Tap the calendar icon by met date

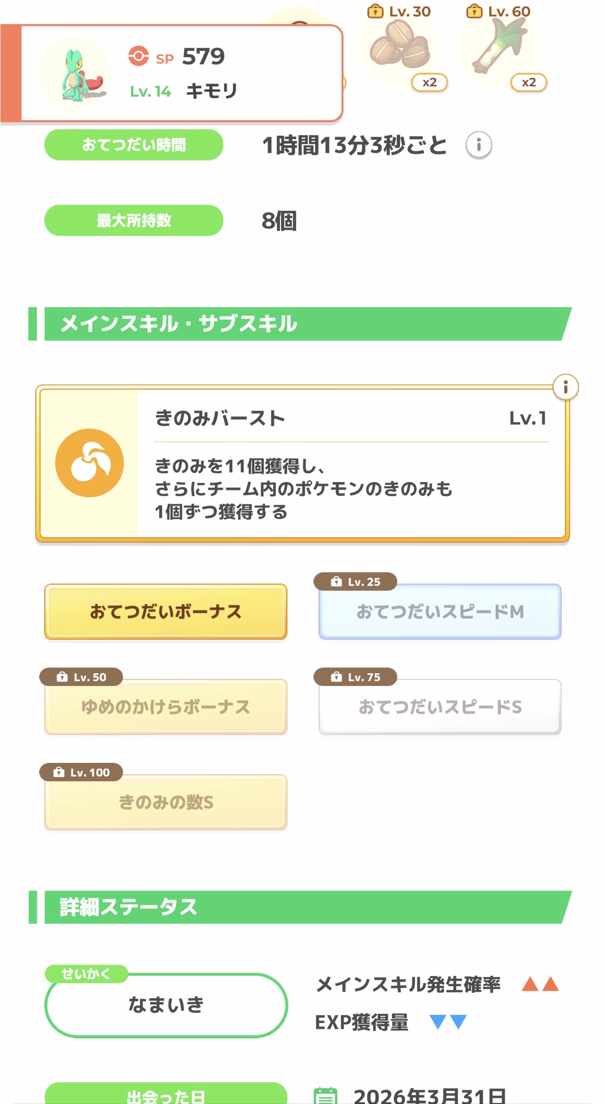click(x=326, y=1095)
